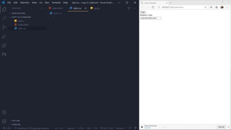Add this page to favorites star

point(205,7)
